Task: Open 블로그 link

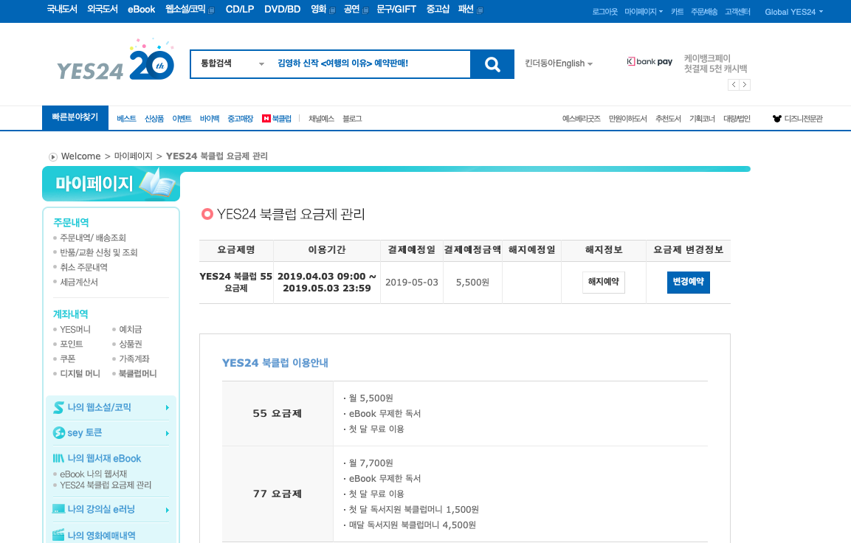Action: pyautogui.click(x=352, y=119)
